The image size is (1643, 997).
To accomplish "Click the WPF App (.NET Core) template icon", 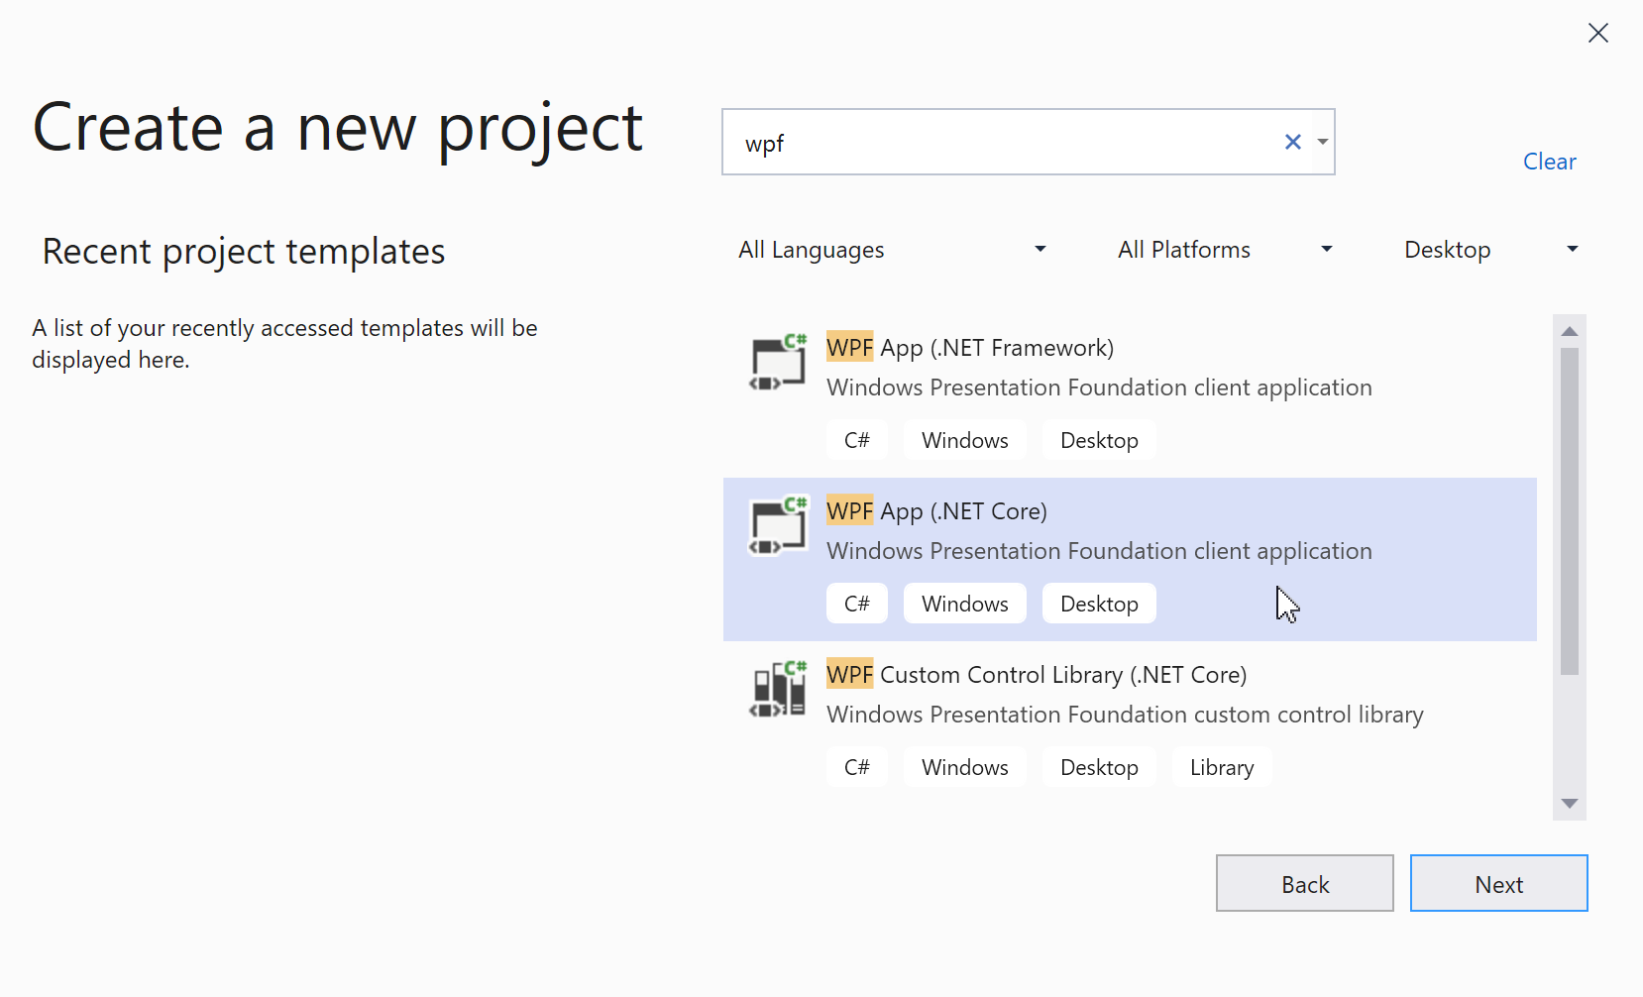I will [x=778, y=526].
